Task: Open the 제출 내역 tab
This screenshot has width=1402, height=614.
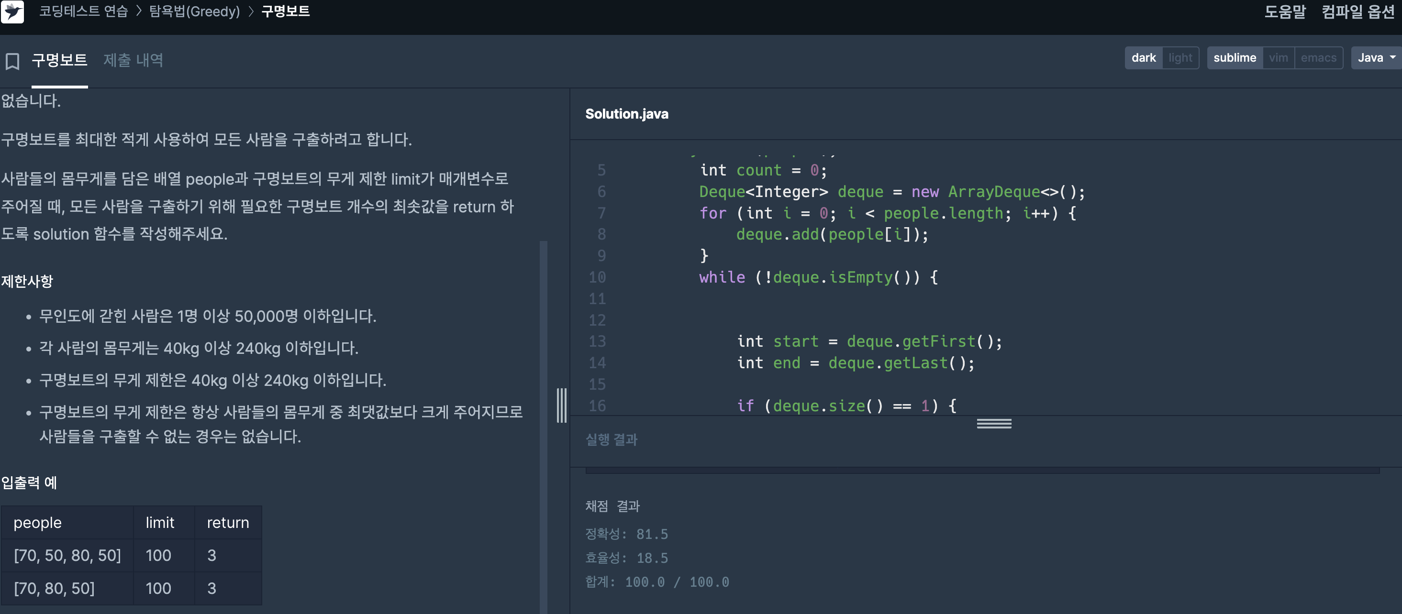Action: pos(134,60)
